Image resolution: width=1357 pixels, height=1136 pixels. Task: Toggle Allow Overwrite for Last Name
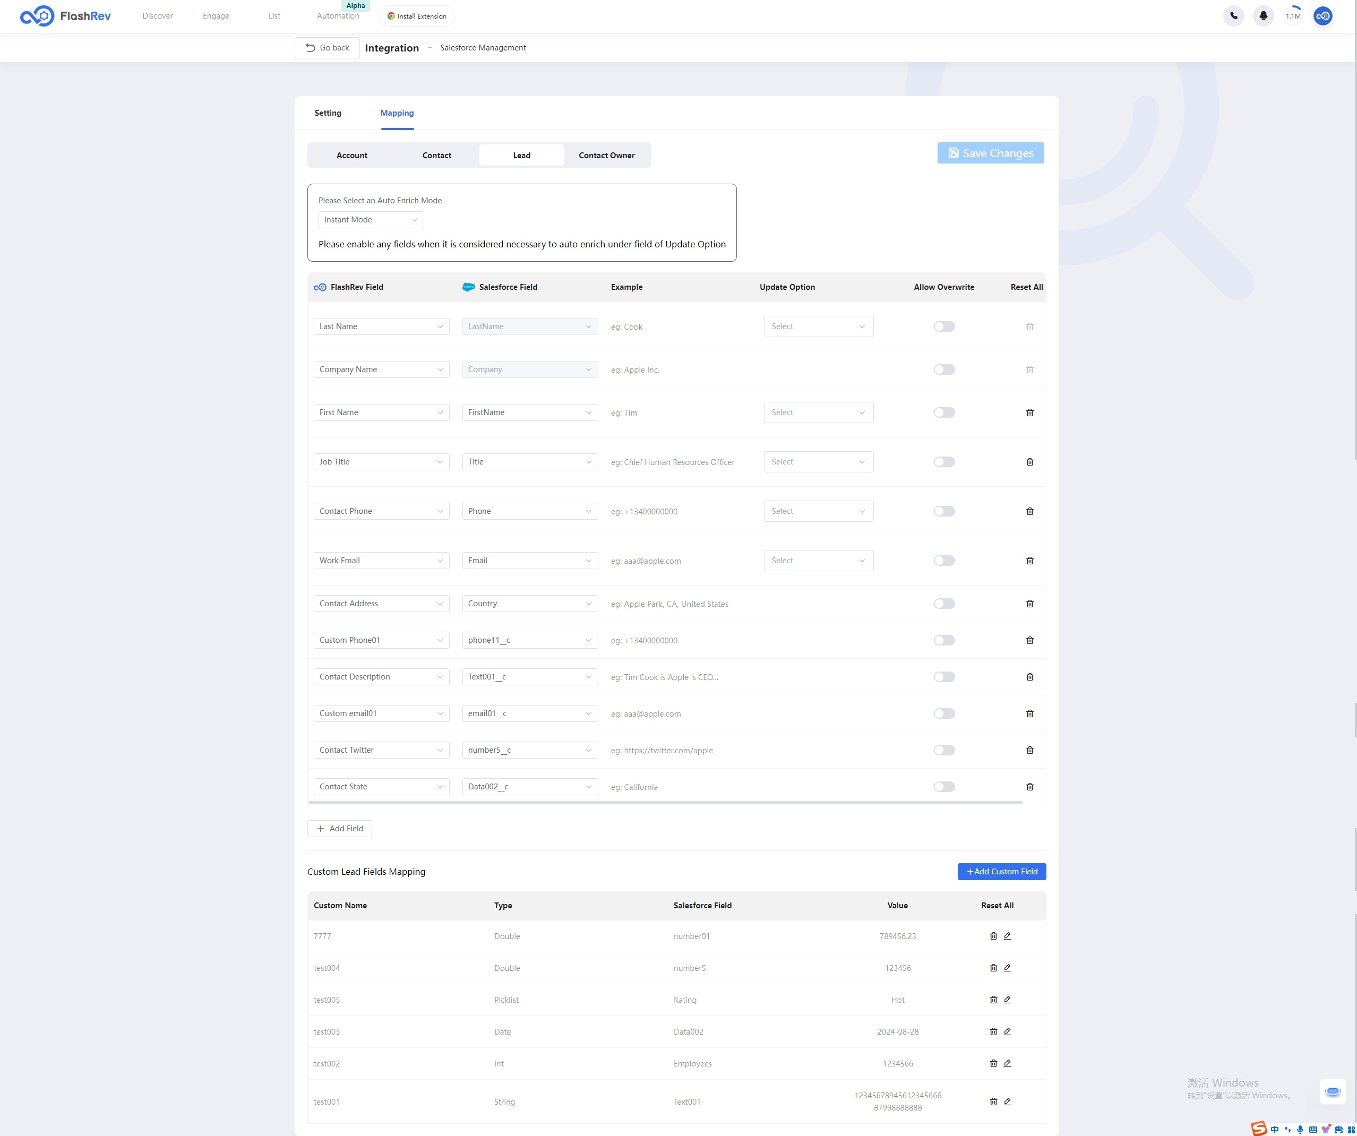[944, 326]
